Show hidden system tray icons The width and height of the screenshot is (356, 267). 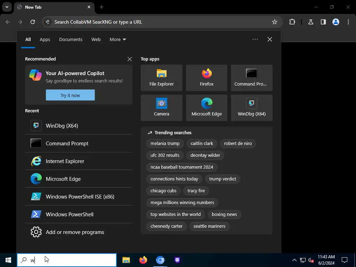[294, 260]
